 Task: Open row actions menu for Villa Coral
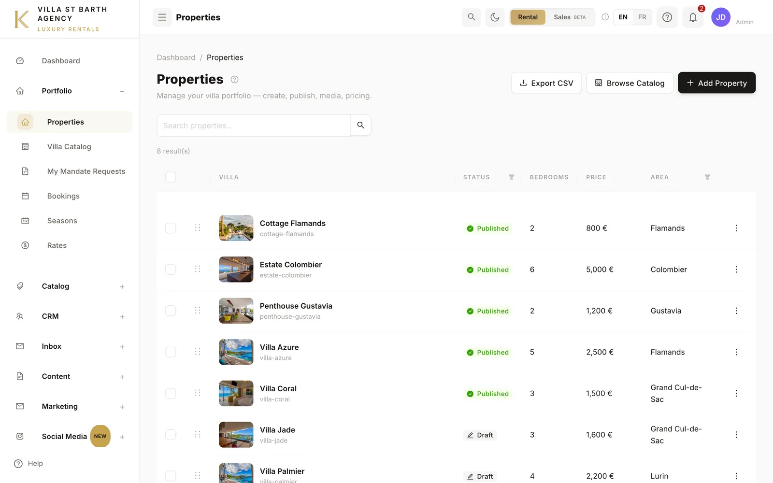pos(736,393)
